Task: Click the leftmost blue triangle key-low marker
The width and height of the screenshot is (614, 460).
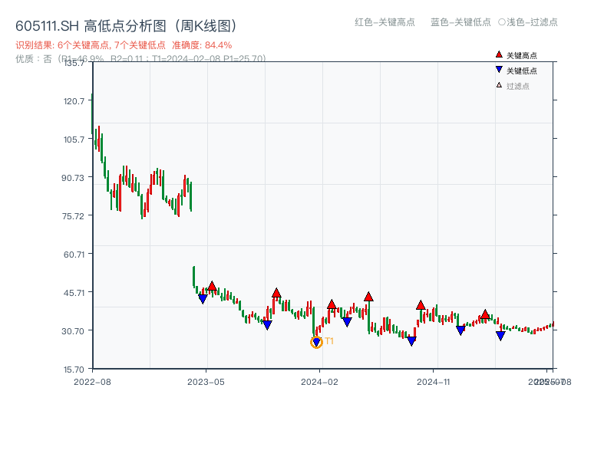Action: point(201,297)
